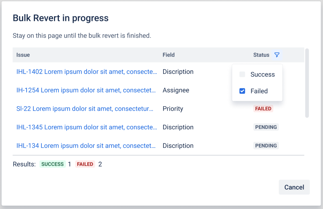This screenshot has width=323, height=209.
Task: Open issue IHL-1402 link
Action: [x=87, y=72]
